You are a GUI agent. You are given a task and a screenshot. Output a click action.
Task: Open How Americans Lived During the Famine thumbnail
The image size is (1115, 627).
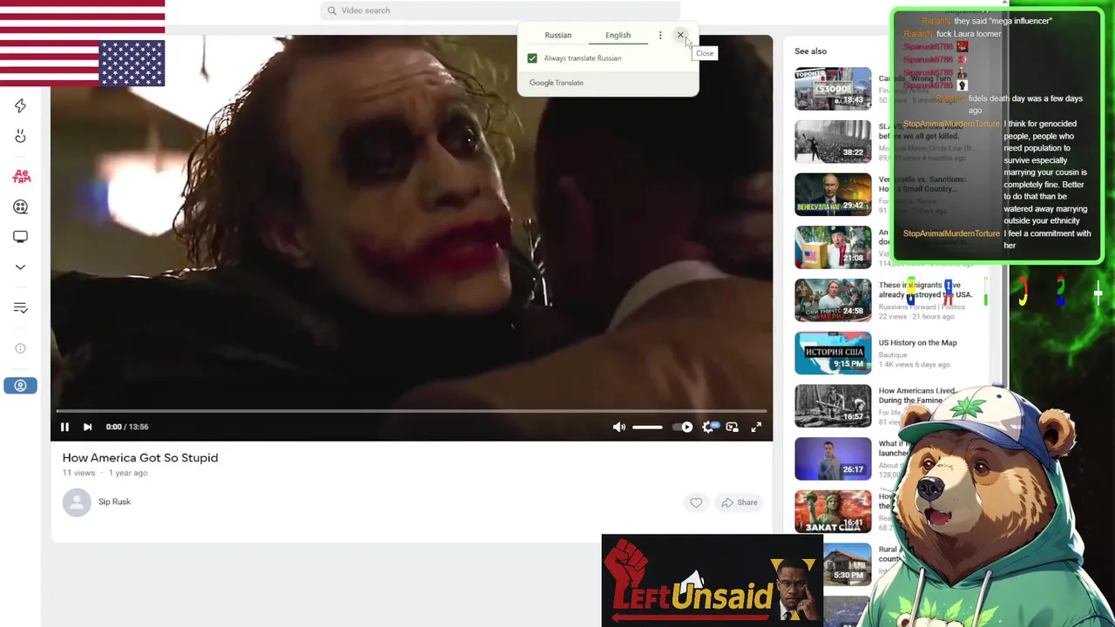pos(833,406)
